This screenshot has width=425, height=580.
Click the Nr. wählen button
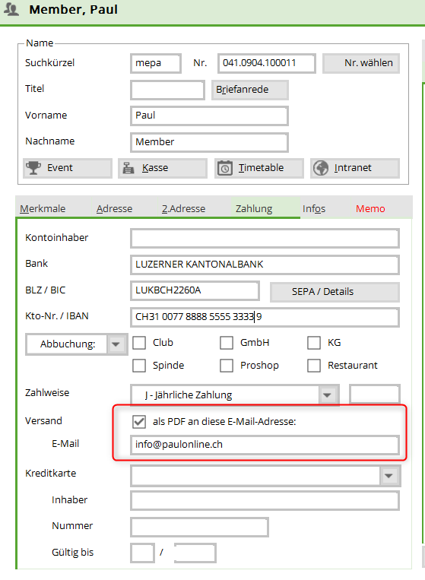(361, 63)
